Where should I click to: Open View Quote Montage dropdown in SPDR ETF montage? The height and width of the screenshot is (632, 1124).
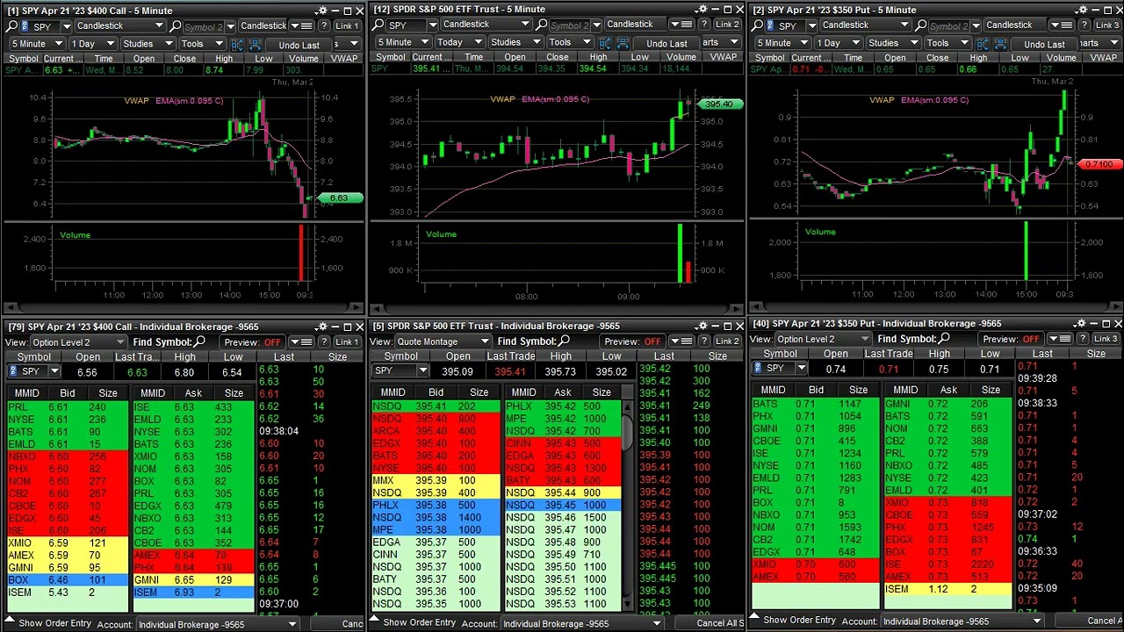coord(443,341)
